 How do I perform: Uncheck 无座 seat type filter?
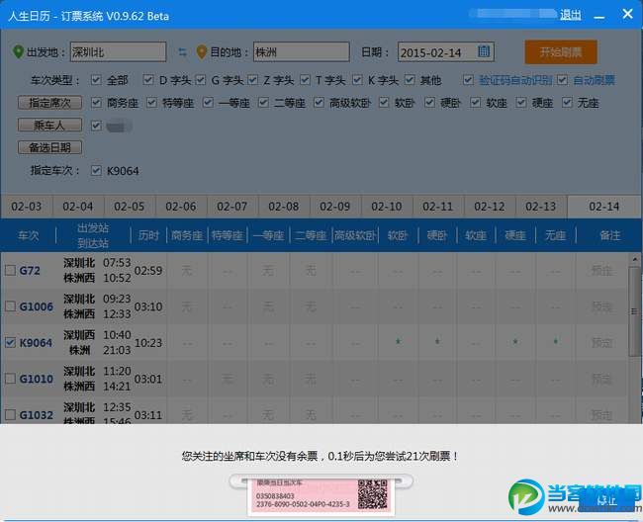pyautogui.click(x=567, y=103)
